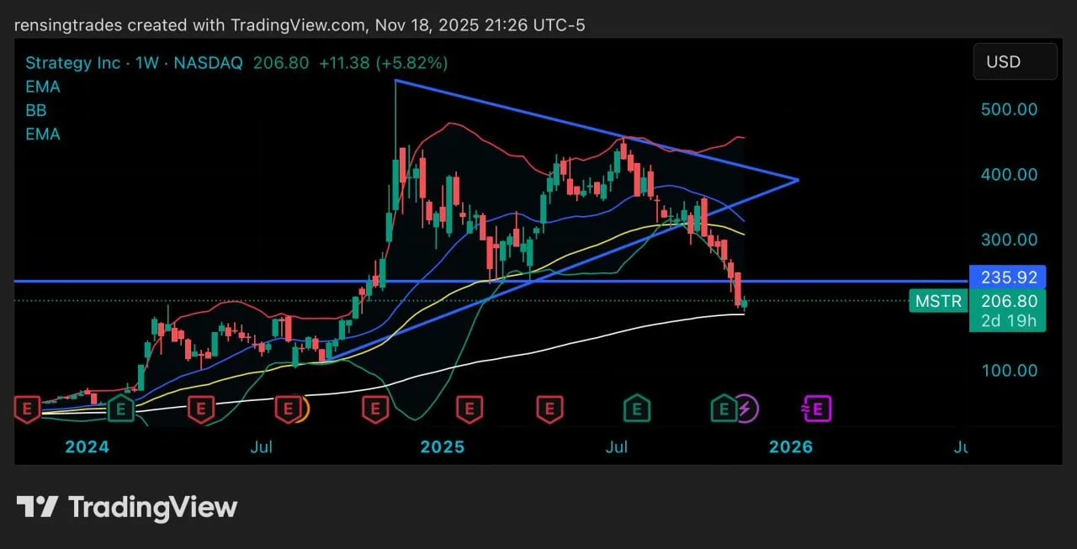Click the 2026 label on the time axis

coord(790,446)
